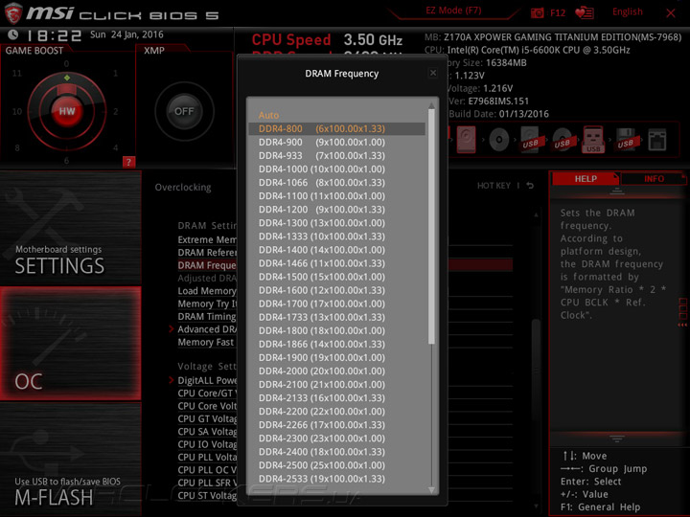The width and height of the screenshot is (690, 517).
Task: Collapse help panel using top handle
Action: tap(617, 191)
